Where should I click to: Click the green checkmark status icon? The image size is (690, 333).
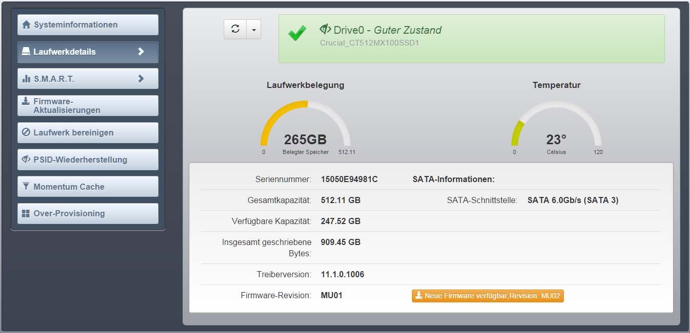[297, 34]
